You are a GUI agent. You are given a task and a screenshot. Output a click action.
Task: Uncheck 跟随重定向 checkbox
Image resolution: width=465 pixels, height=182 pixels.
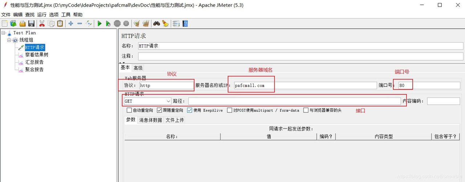[x=159, y=110]
